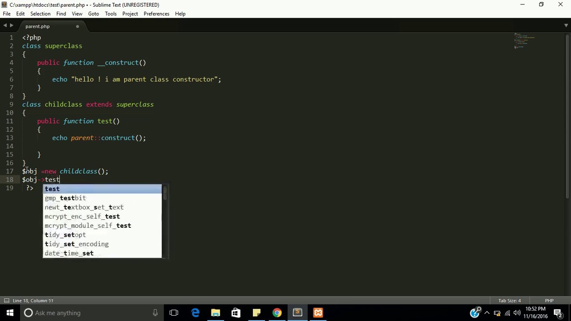This screenshot has height=321, width=571.
Task: Go to previous tab with left arrow
Action: [x=5, y=26]
